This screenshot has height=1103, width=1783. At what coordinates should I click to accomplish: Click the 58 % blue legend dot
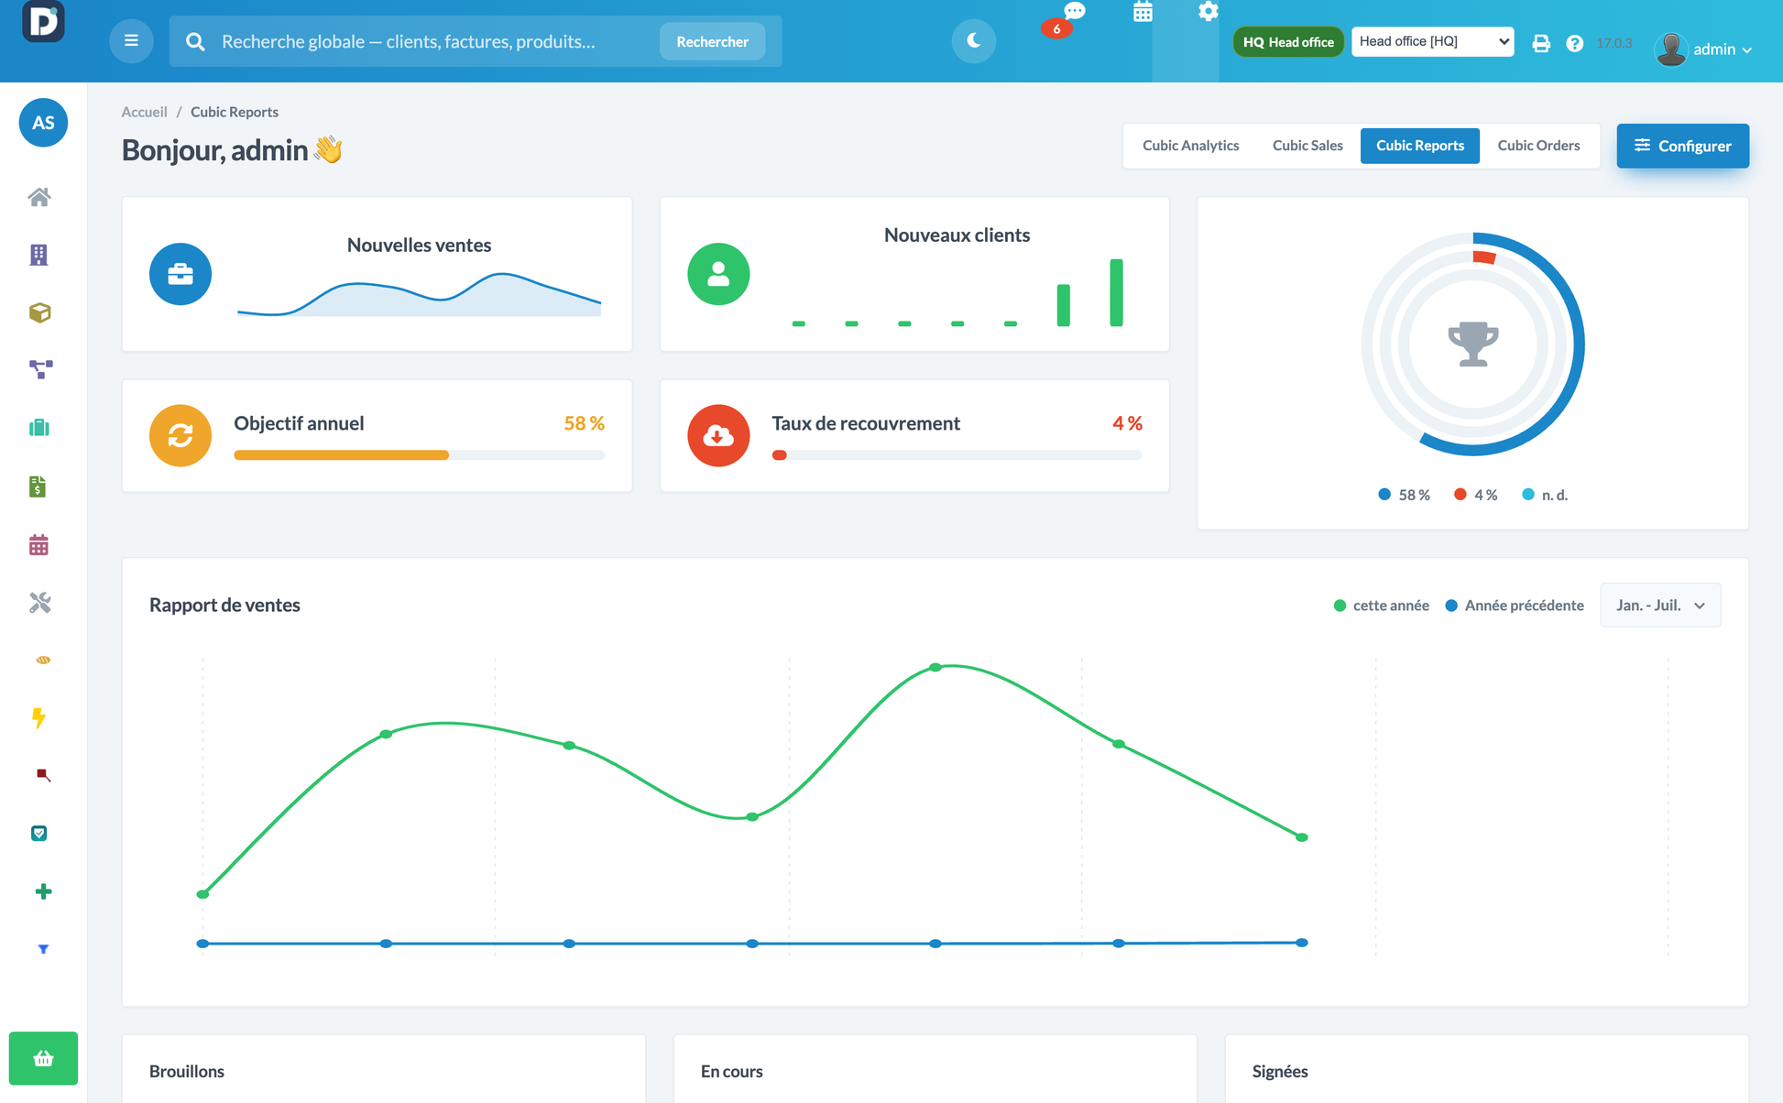click(1384, 495)
